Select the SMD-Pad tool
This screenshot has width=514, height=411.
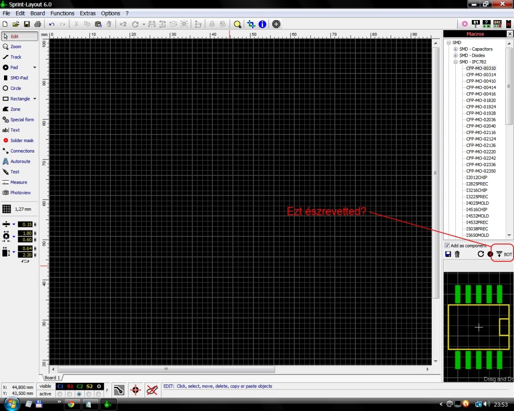(x=20, y=78)
